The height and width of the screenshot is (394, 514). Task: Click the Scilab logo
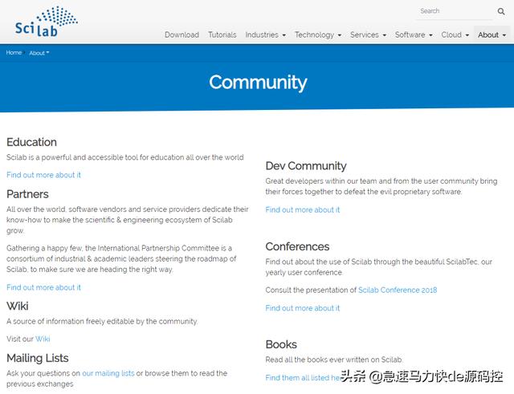pos(47,22)
